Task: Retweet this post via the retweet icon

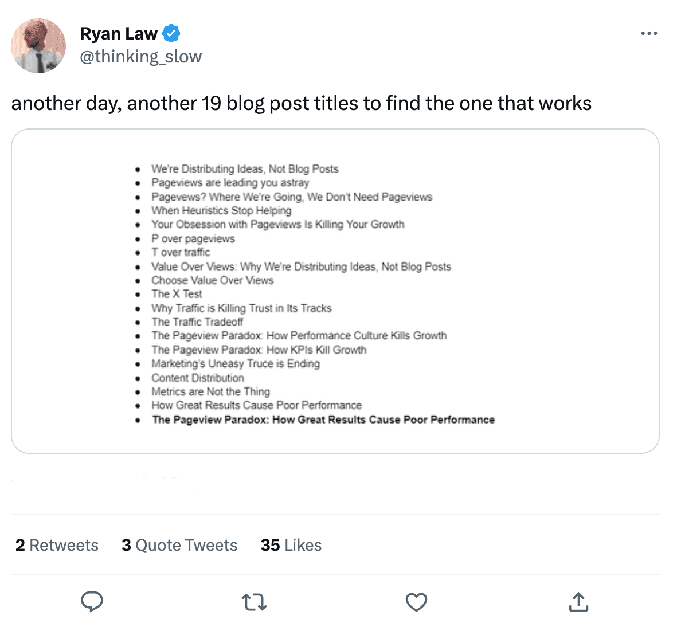Action: click(x=254, y=602)
